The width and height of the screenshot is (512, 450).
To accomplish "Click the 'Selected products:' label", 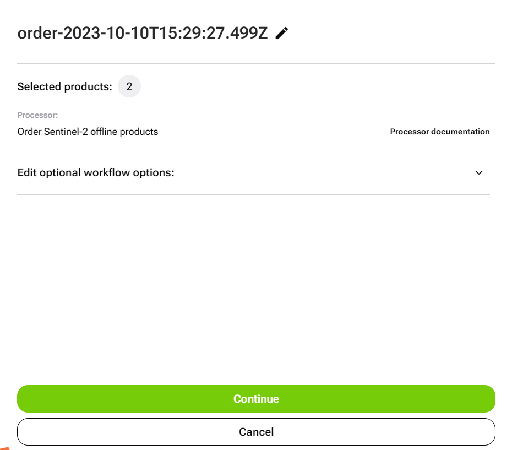I will 64,86.
